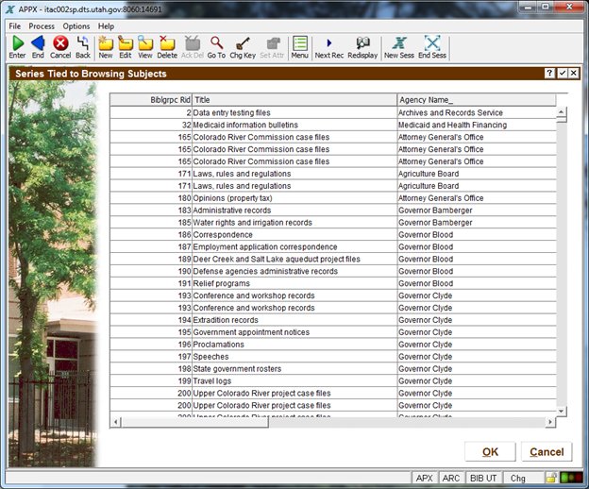Open the File menu
Image resolution: width=589 pixels, height=489 pixels.
click(15, 26)
